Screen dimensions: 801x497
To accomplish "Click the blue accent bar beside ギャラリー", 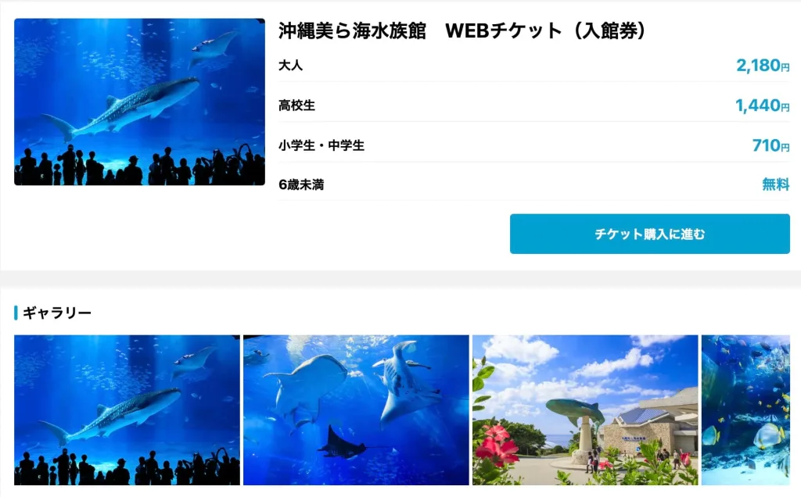I will coord(16,313).
